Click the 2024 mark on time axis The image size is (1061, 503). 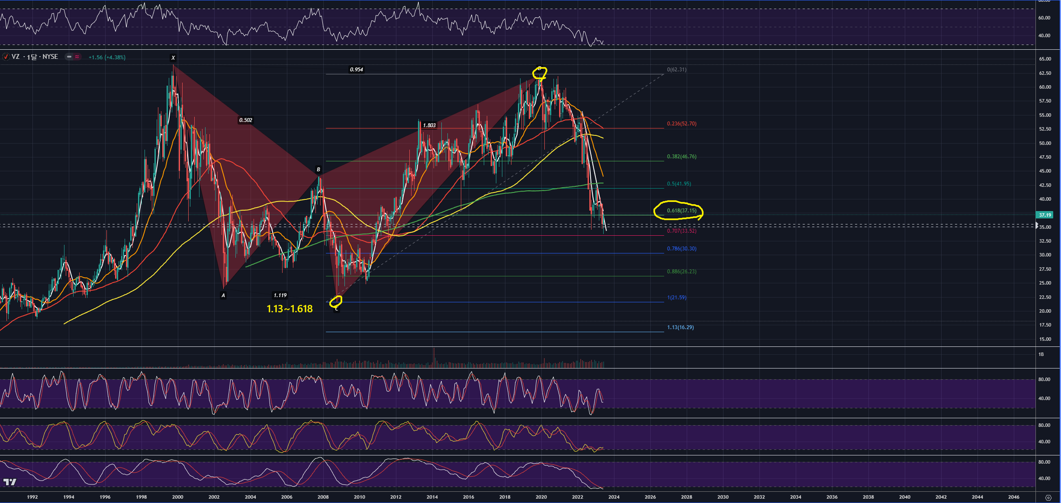coord(614,497)
